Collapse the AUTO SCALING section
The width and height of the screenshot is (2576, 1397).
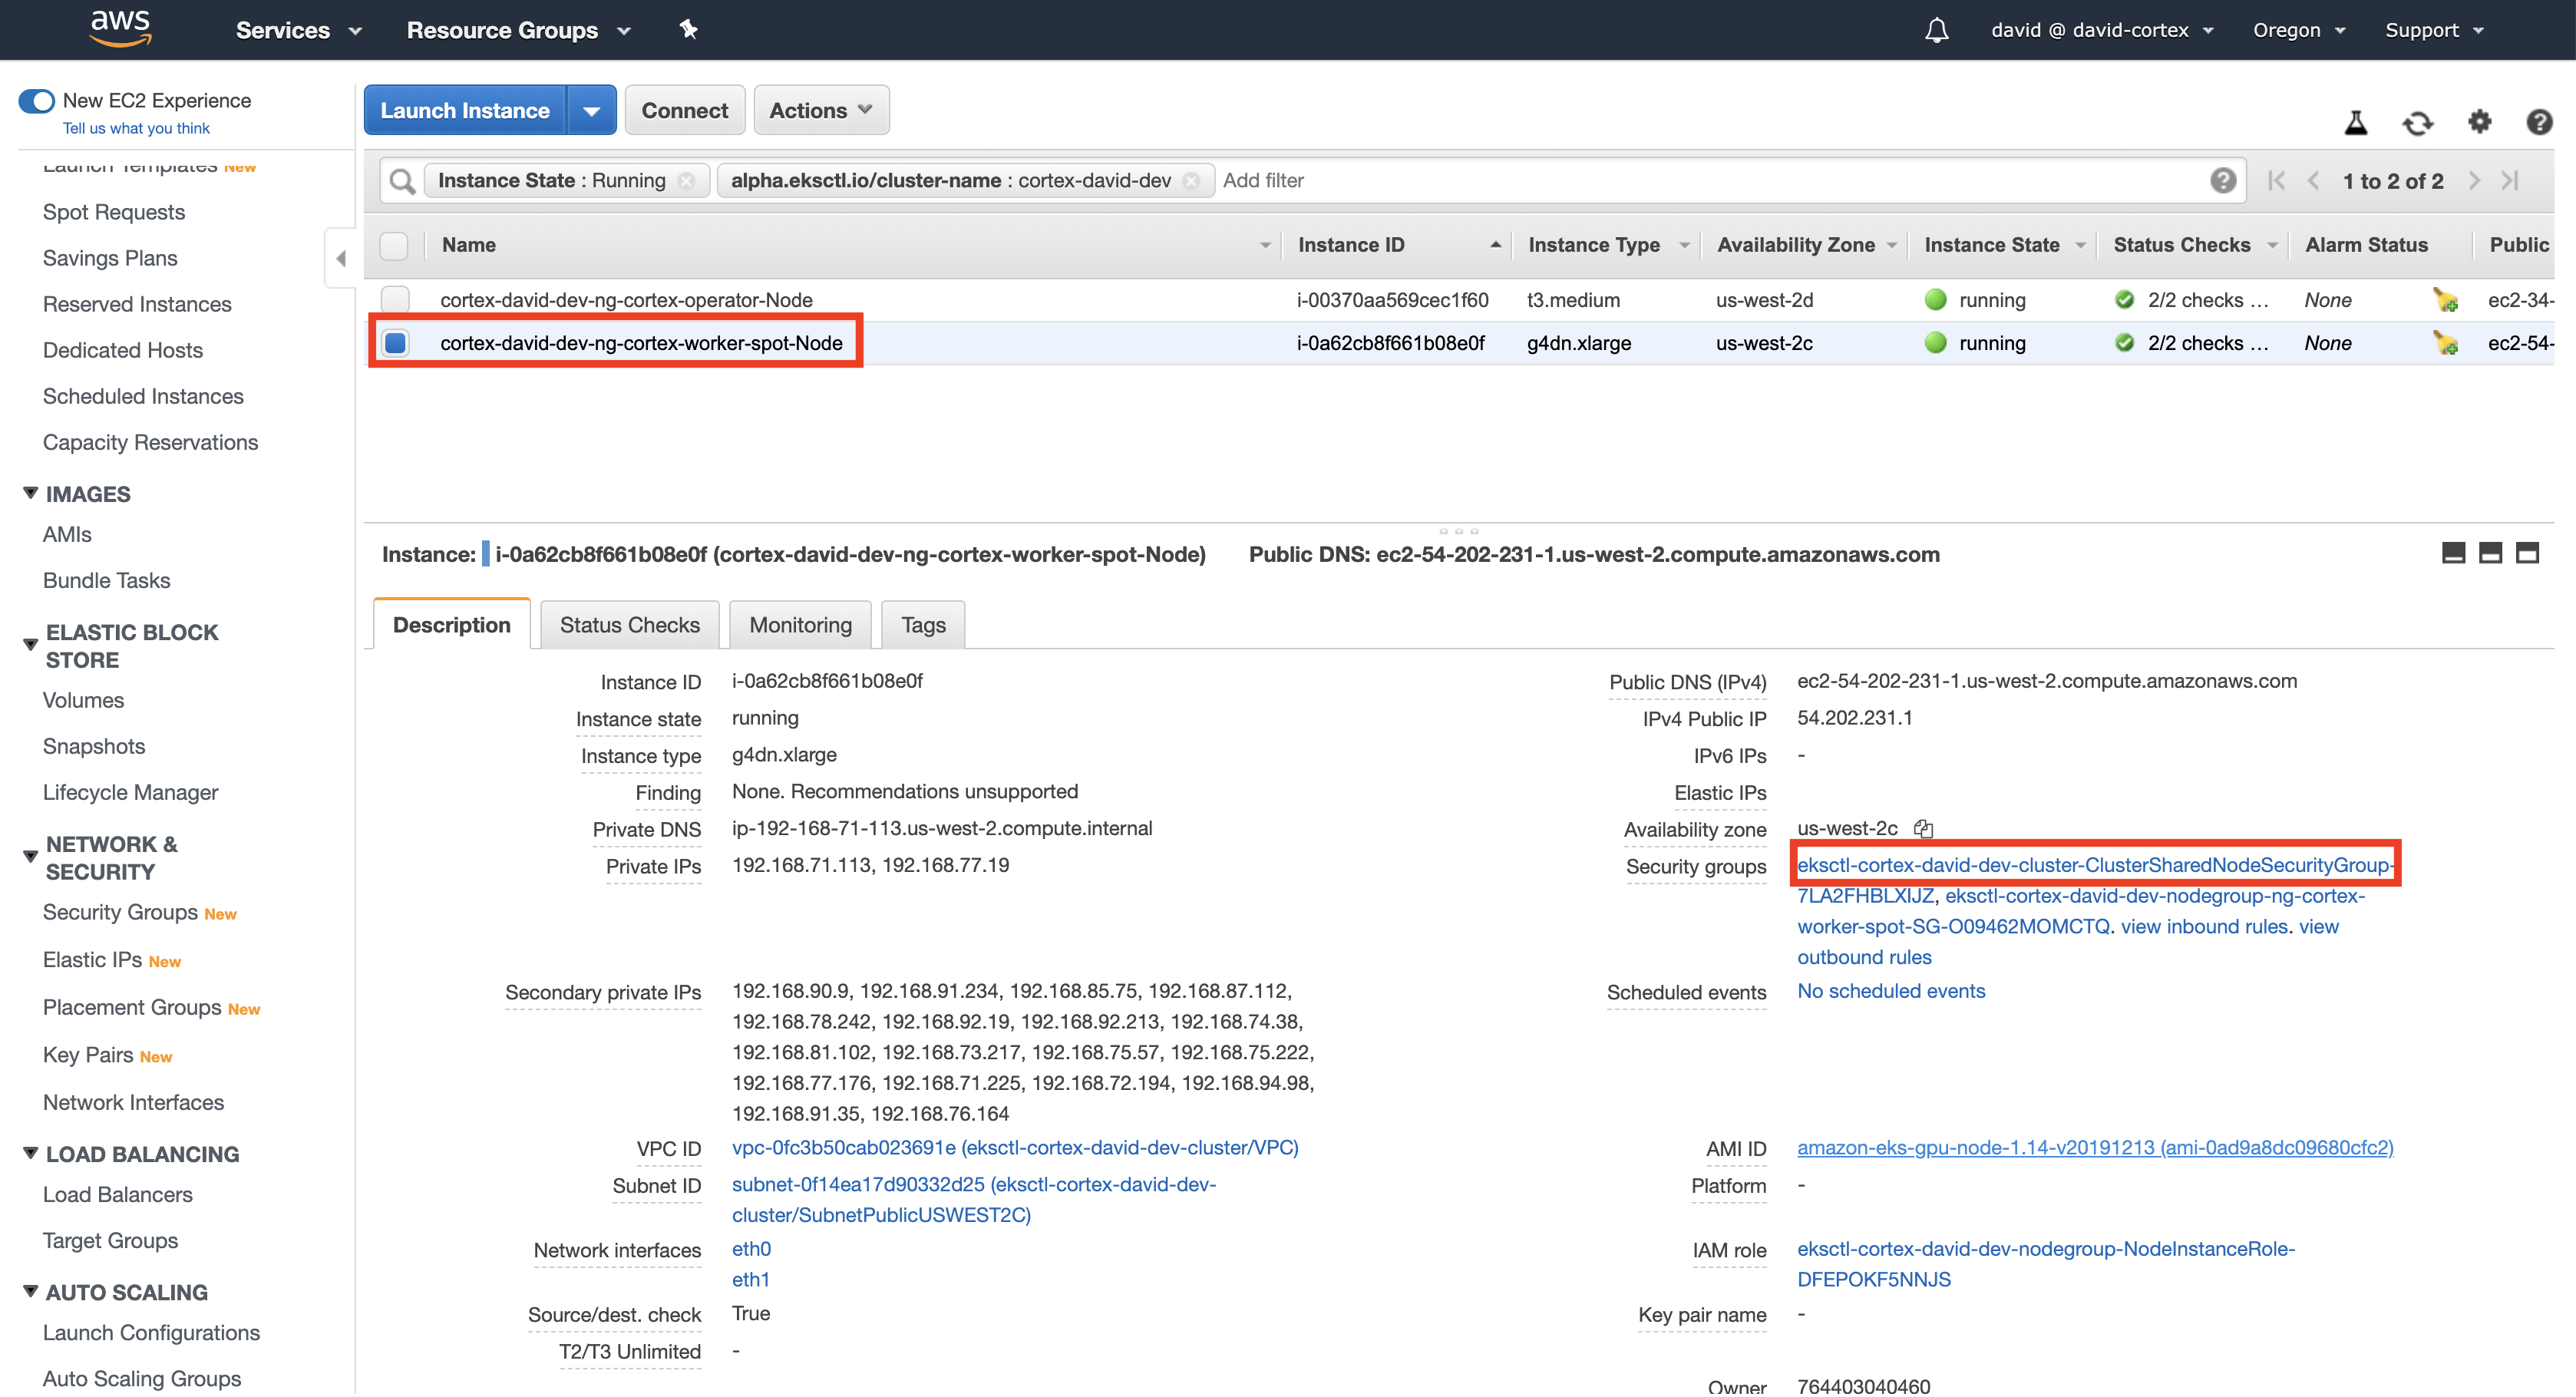click(31, 1291)
